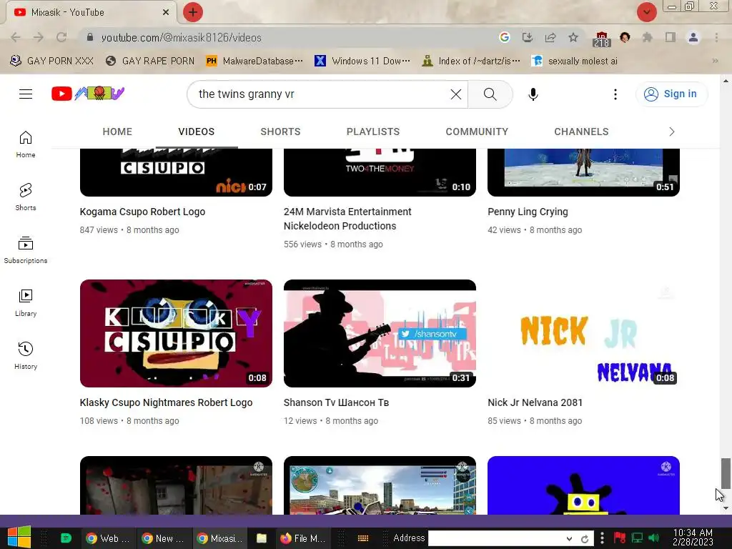Open YouTube settings three-dot menu
The image size is (732, 549).
[615, 94]
